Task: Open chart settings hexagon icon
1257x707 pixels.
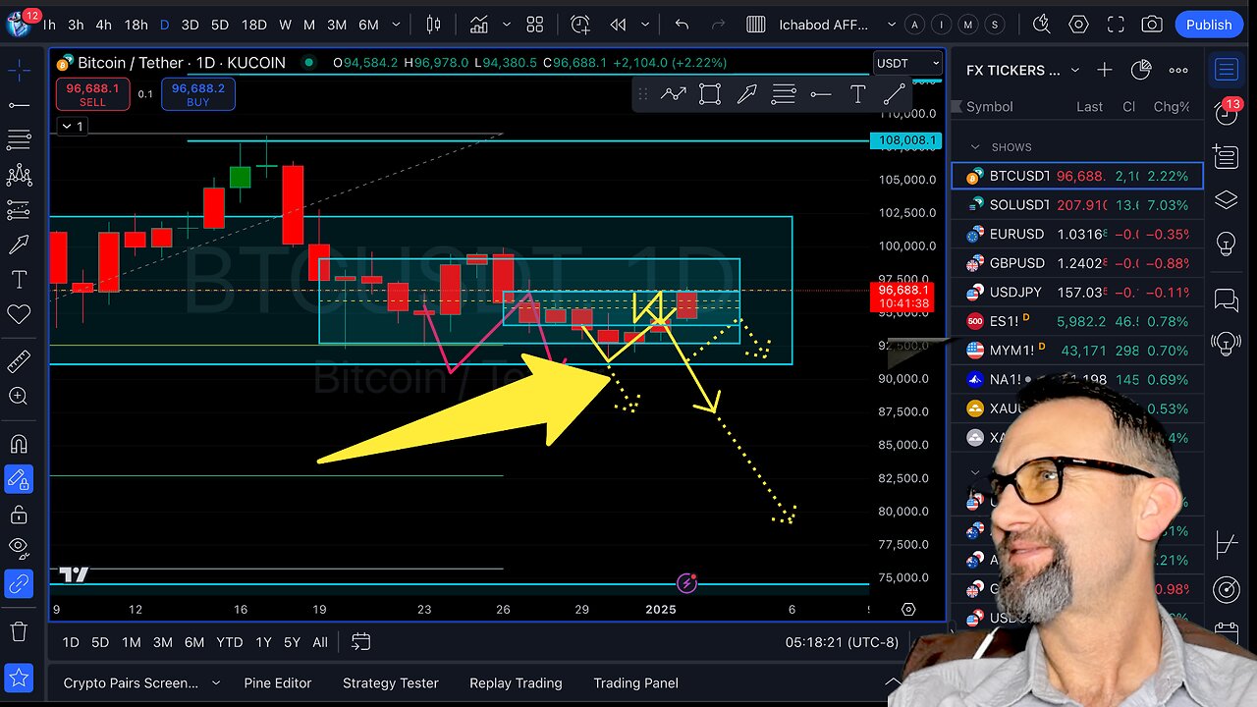Action: 1078,25
